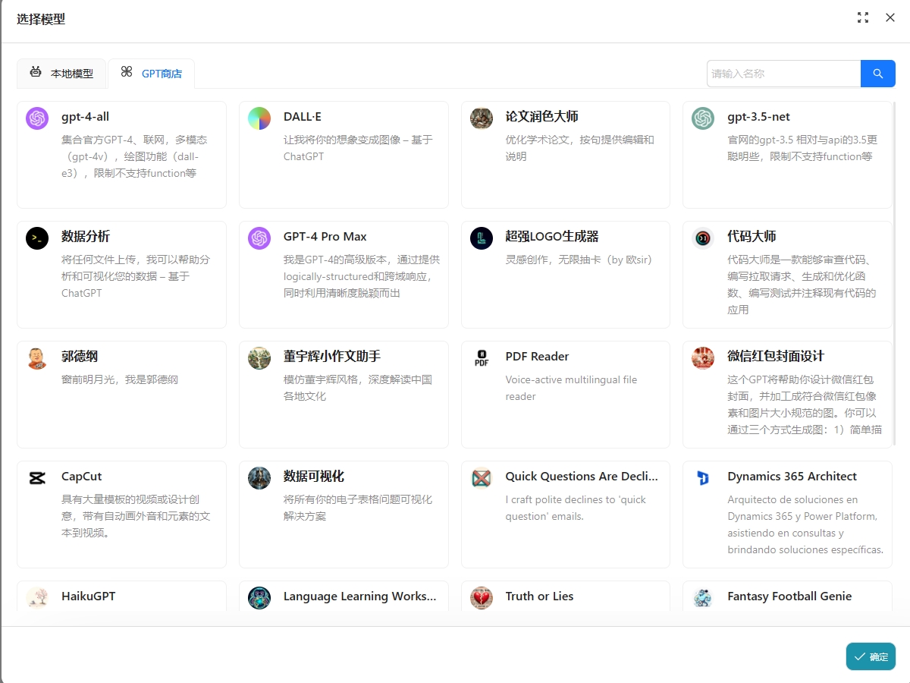Click the Fantasy Football Genie icon

coord(703,598)
